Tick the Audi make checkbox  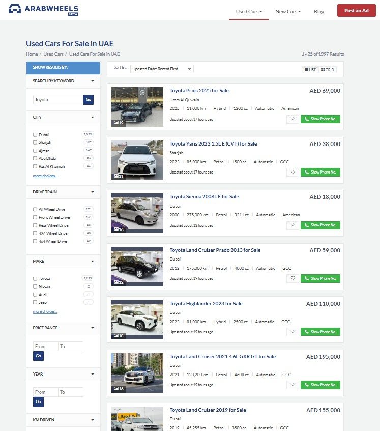(x=35, y=295)
